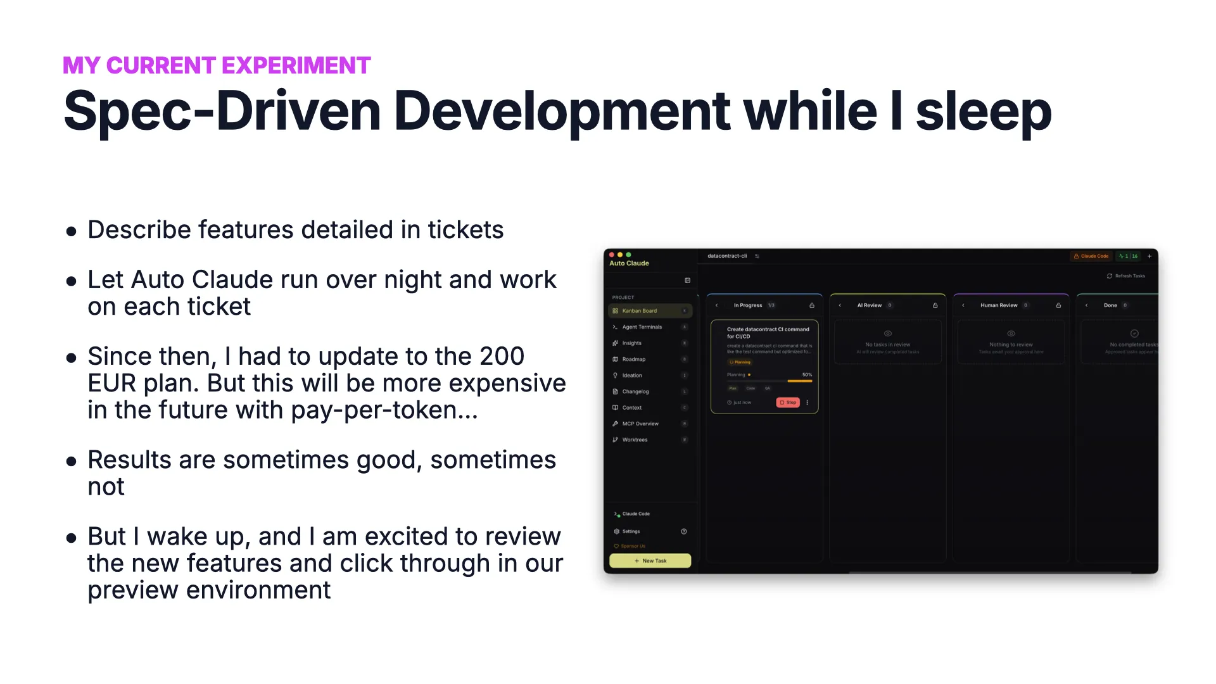This screenshot has width=1216, height=684.
Task: Click the Claude Code status badge
Action: 1091,256
